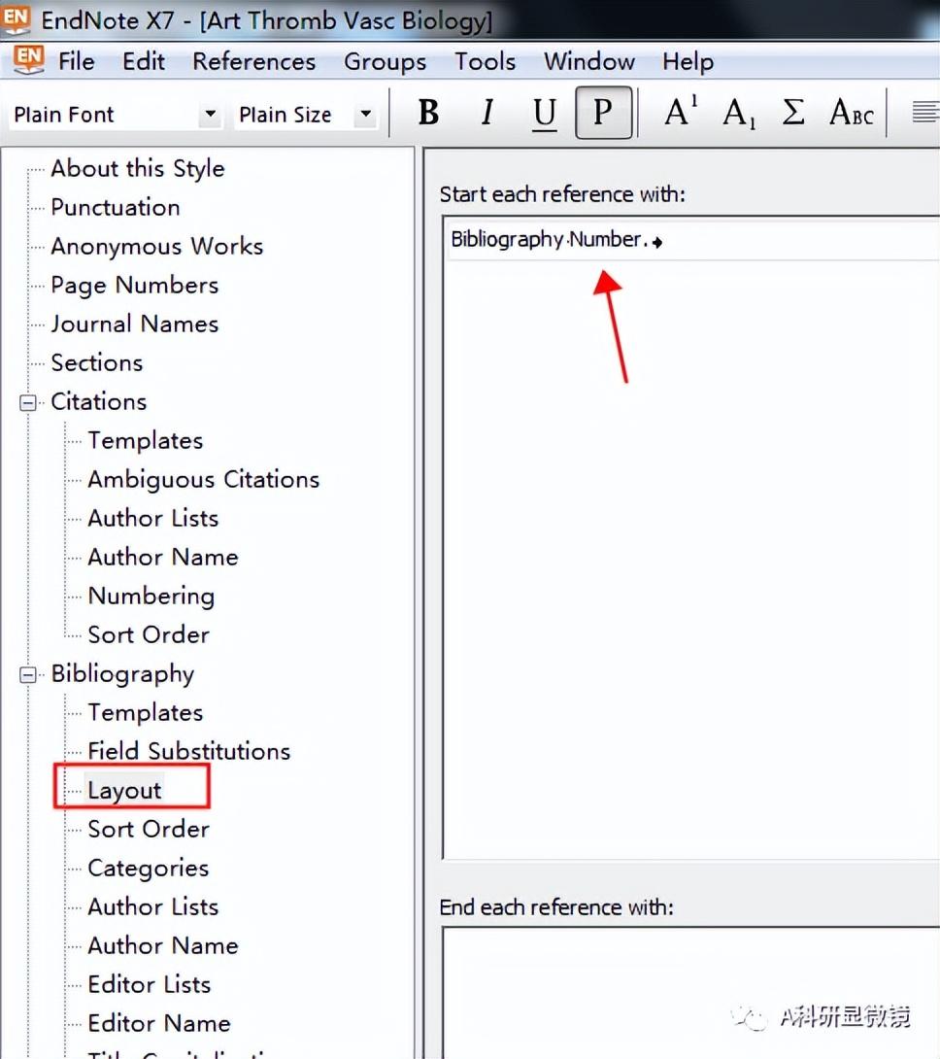
Task: Open the Edit menu
Action: [143, 61]
